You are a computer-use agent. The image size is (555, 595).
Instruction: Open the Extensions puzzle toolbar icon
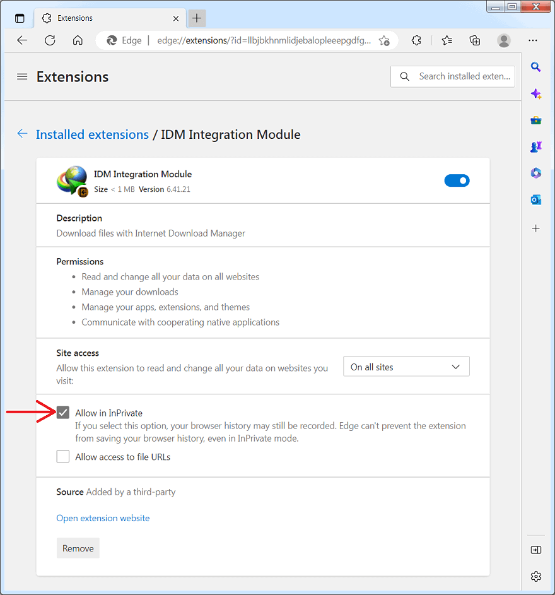tap(416, 40)
